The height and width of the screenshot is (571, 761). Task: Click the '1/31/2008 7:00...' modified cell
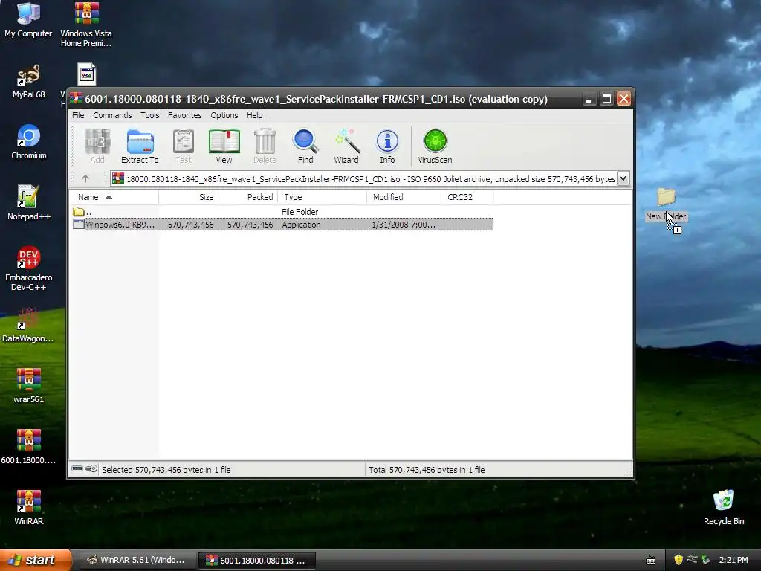pos(404,225)
